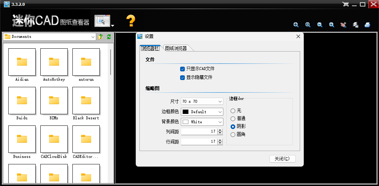Viewport: 379px width, 186px height.
Task: Click the black 边框颜色 swatch
Action: click(x=186, y=112)
